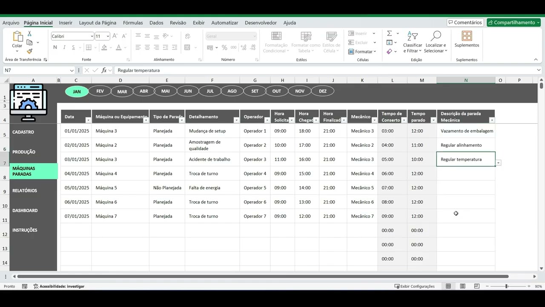Align text left in Alinhamento group

[138, 47]
